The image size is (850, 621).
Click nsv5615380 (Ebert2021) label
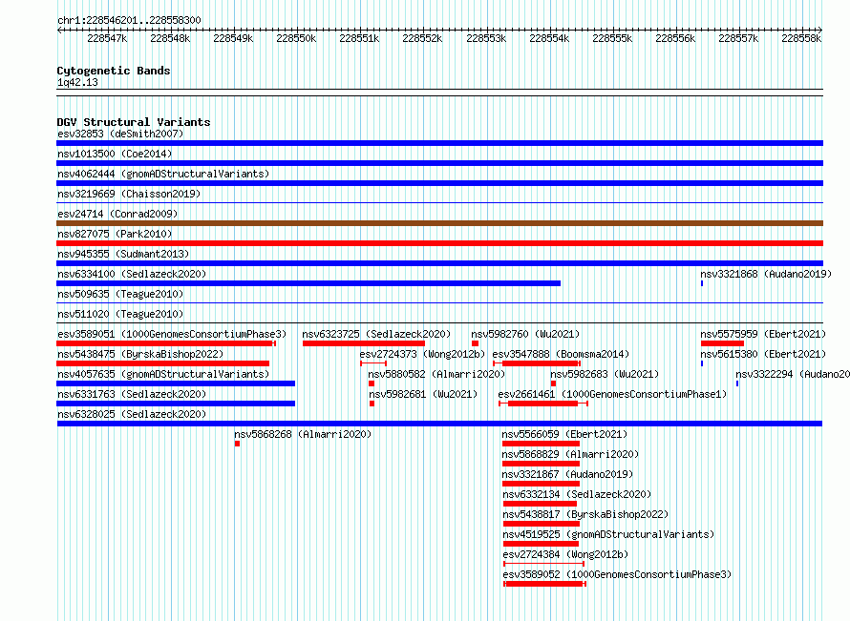763,354
